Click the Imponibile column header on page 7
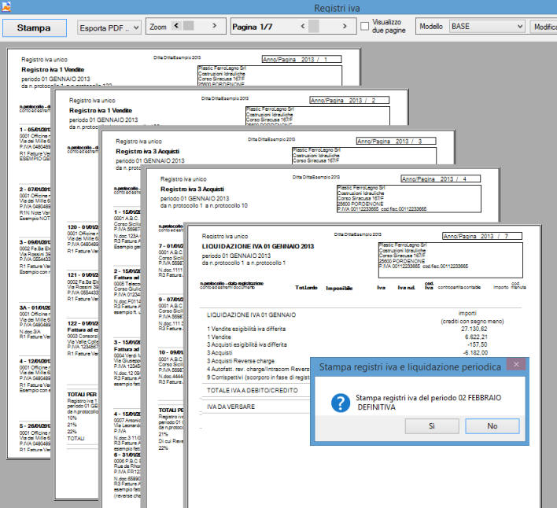Screen dimensions: 557x508 point(339,289)
